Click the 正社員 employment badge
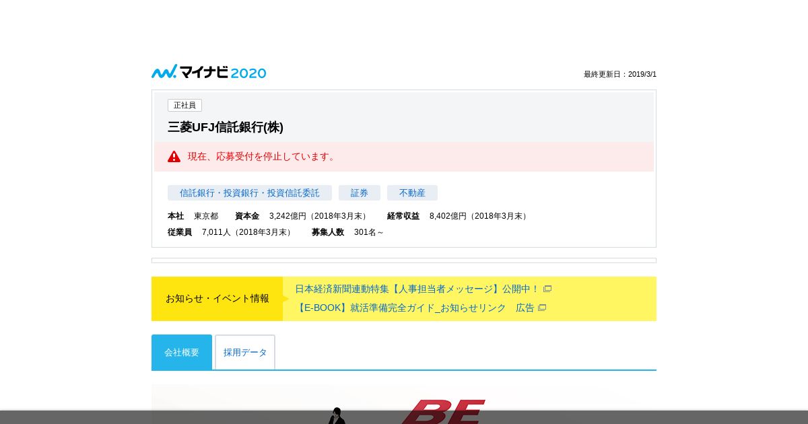This screenshot has height=424, width=808. (184, 105)
